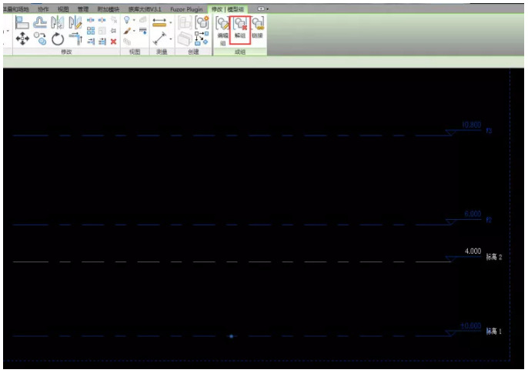528x373 pixels.
Task: Click the 4.000 elevation value
Action: (x=473, y=251)
